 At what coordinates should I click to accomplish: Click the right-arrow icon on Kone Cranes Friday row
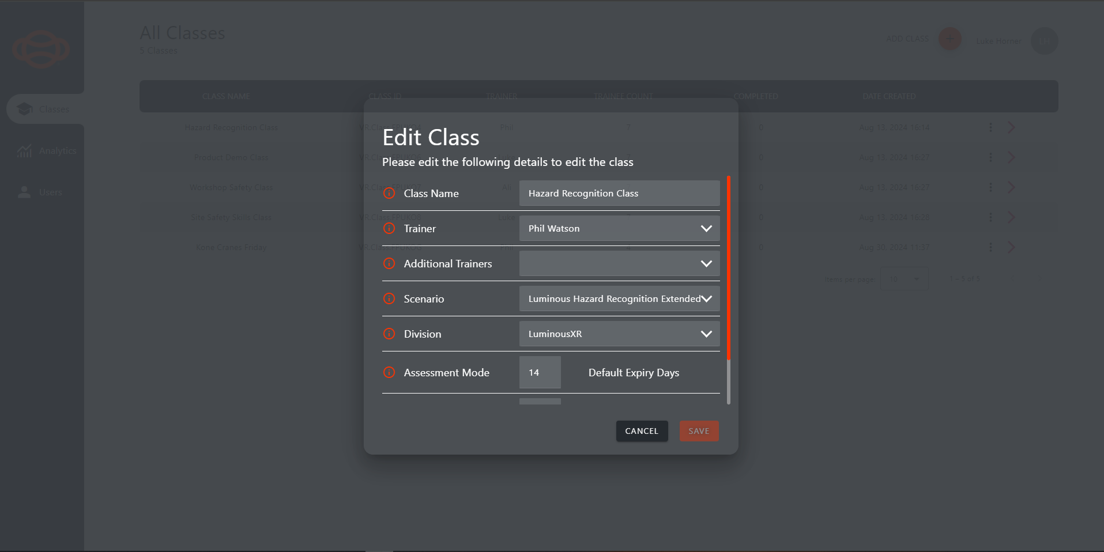click(1011, 247)
